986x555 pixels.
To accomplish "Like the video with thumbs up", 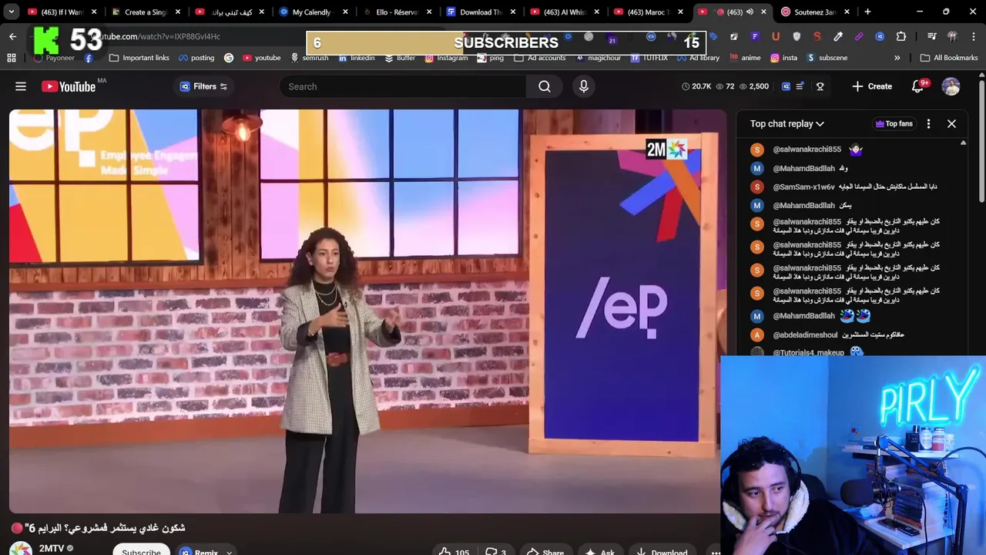I will pos(456,552).
